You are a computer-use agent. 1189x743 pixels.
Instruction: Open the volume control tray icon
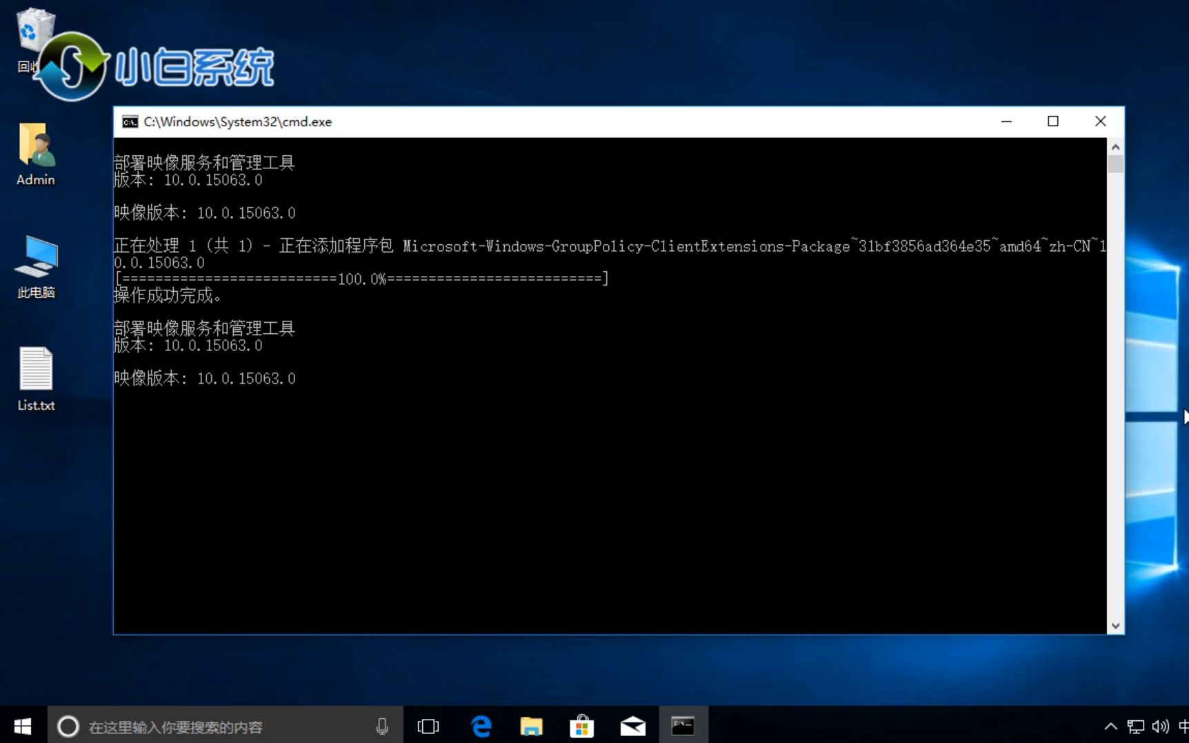[x=1160, y=726]
